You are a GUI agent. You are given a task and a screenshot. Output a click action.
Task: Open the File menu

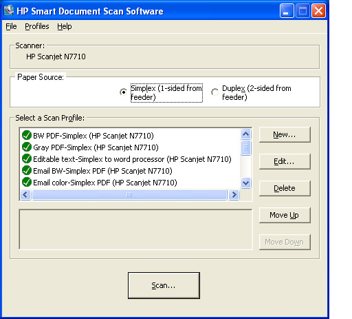pyautogui.click(x=11, y=26)
